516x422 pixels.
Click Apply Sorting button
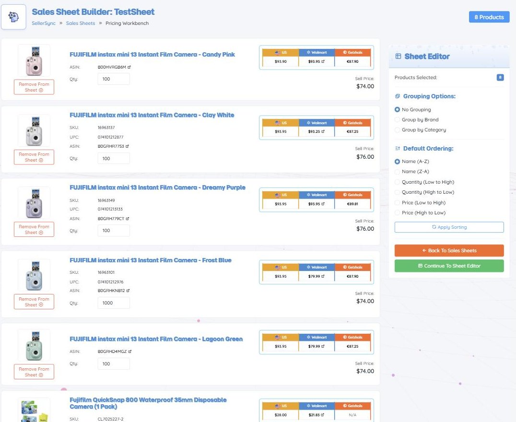(449, 227)
